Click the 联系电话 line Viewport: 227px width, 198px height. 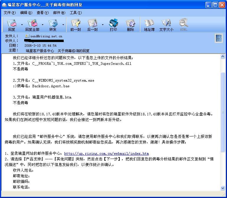21,187
